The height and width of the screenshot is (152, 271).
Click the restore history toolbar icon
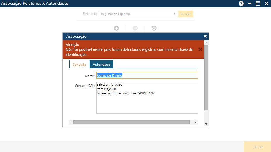(154, 28)
